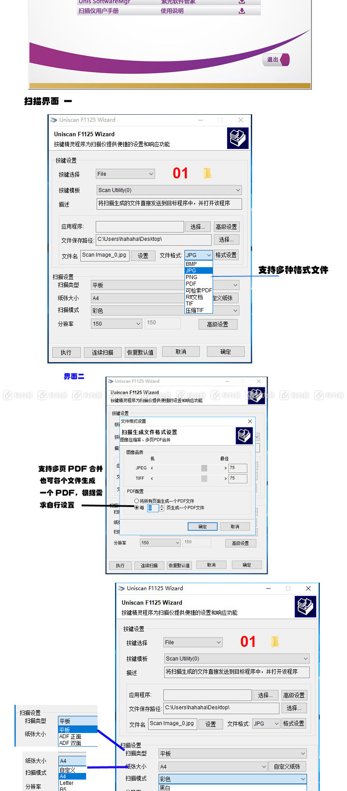Screen dimensions: 347x791
Task: Click the scanner logo icon in the 扫描界面一 wizard header
Action: (238, 138)
